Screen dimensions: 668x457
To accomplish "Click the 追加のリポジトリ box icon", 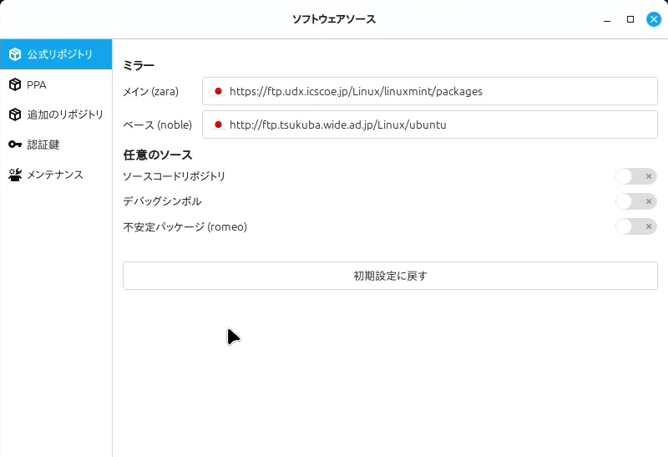I will [15, 114].
